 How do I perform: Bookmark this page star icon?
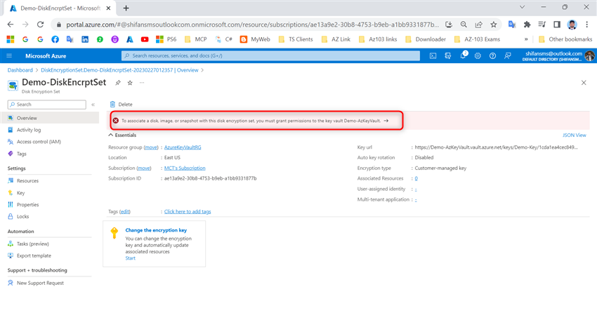click(494, 25)
